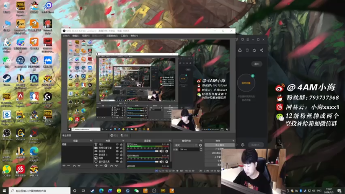Adjust the transition duration stepper arrows
The image size is (345, 194).
(201, 149)
